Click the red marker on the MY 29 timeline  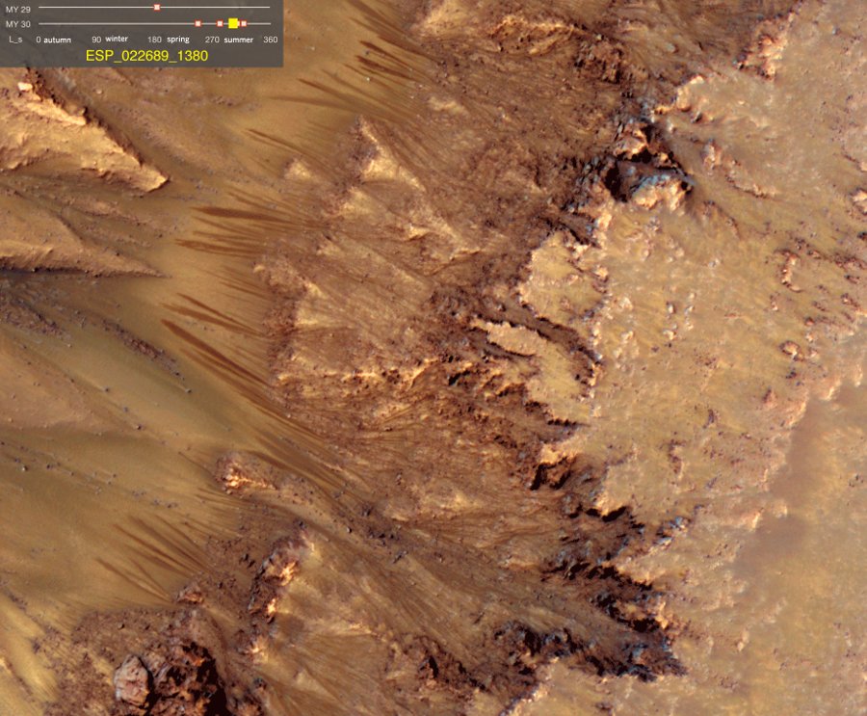157,8
